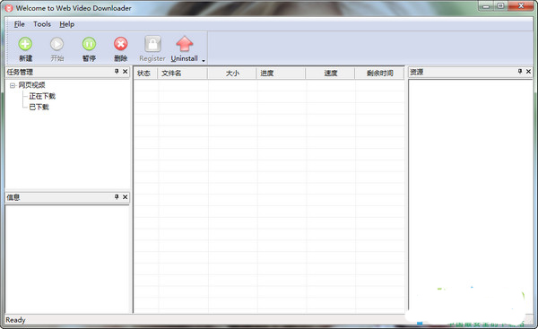This screenshot has height=329, width=538.
Task: Click the green Pause (暂停) icon
Action: [x=89, y=44]
